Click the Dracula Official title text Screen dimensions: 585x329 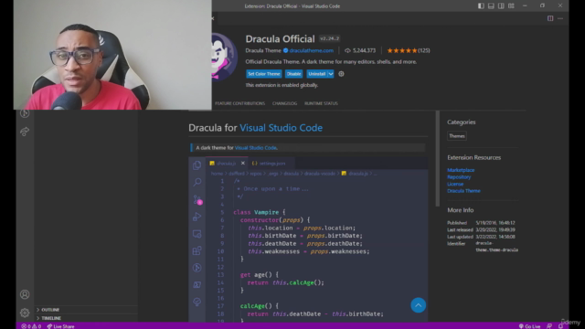pyautogui.click(x=281, y=38)
